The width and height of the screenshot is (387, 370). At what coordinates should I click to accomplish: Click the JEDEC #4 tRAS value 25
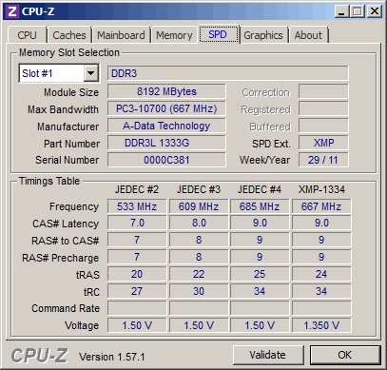260,274
